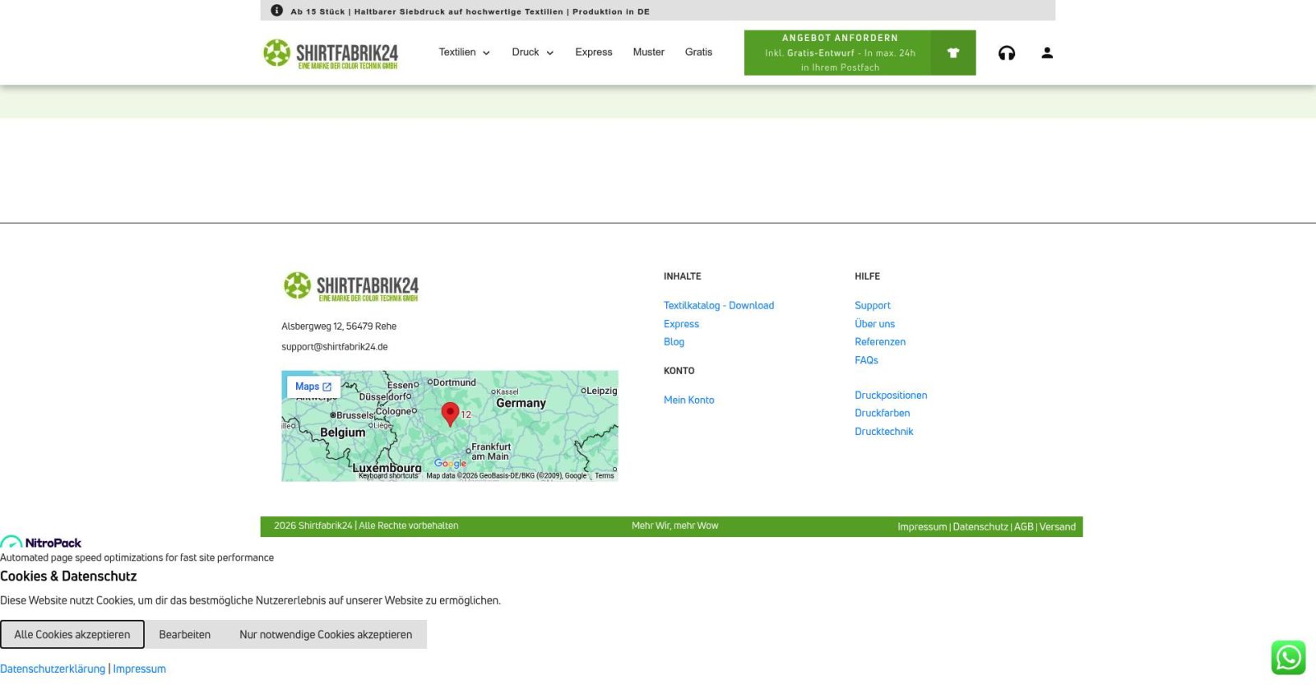
Task: Click the red map location pin
Action: 450,413
